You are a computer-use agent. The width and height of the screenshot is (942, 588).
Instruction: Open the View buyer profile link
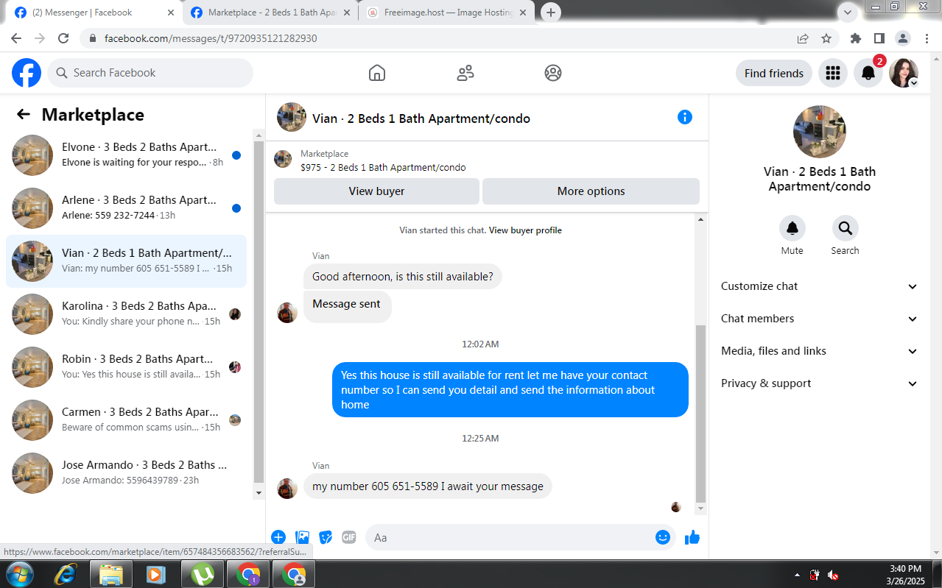[x=525, y=230]
